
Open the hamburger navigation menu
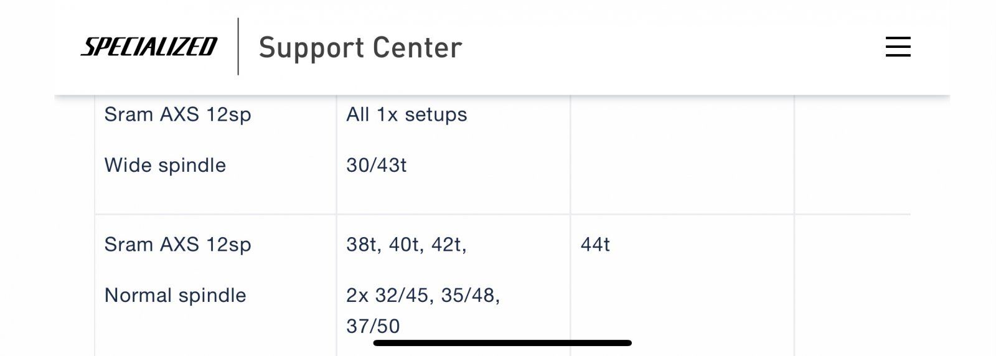pyautogui.click(x=898, y=47)
